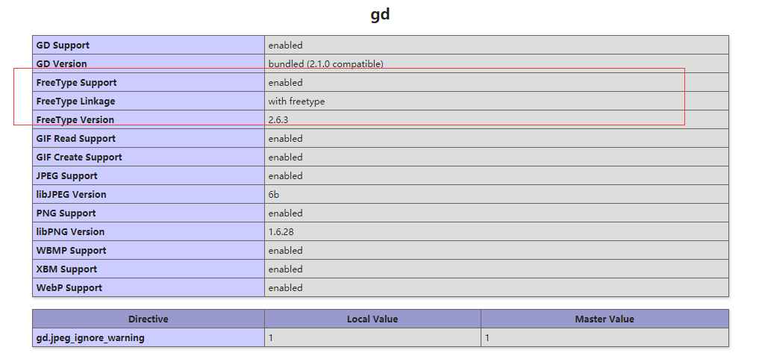Click the '1.6.28' libPNG value
759x356 pixels.
point(281,232)
